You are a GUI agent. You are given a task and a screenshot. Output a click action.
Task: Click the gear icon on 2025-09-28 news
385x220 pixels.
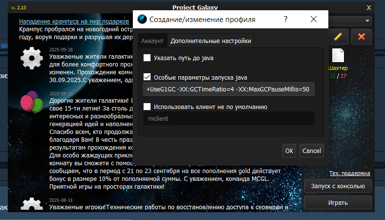[x=32, y=58]
